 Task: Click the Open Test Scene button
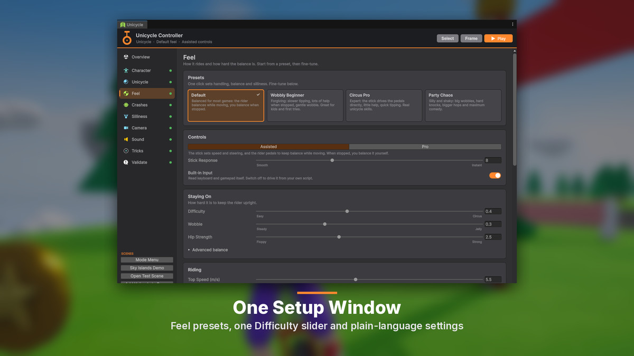pos(147,276)
